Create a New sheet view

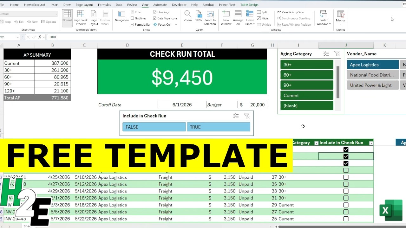[32, 22]
